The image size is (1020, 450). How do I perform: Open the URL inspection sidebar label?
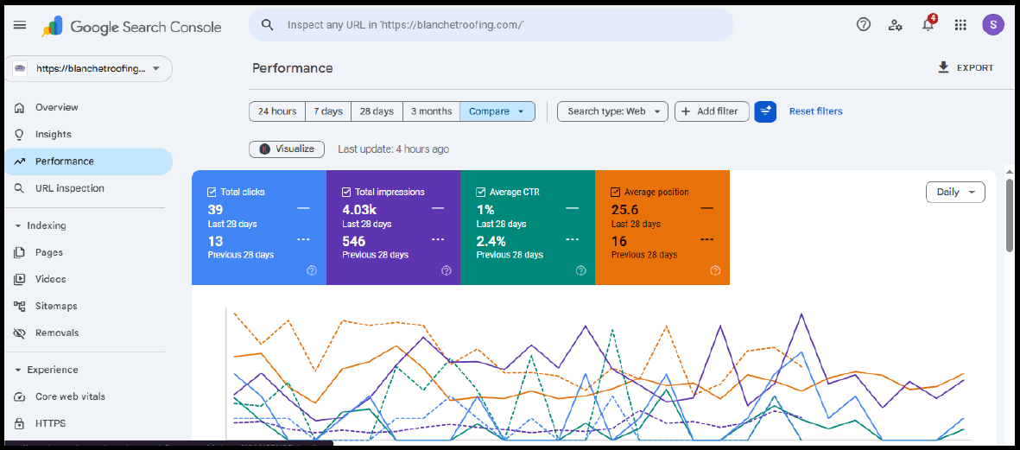[70, 188]
